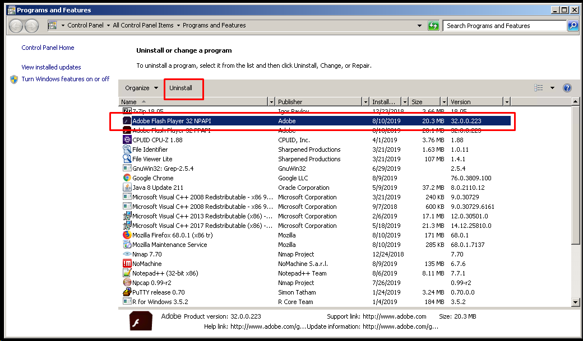Open the Help question mark icon

[567, 88]
